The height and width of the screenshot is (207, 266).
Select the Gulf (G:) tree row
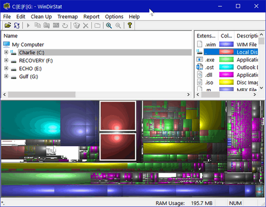[28, 77]
